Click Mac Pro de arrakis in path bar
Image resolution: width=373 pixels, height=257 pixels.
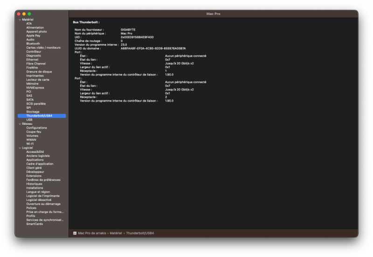tap(92, 233)
